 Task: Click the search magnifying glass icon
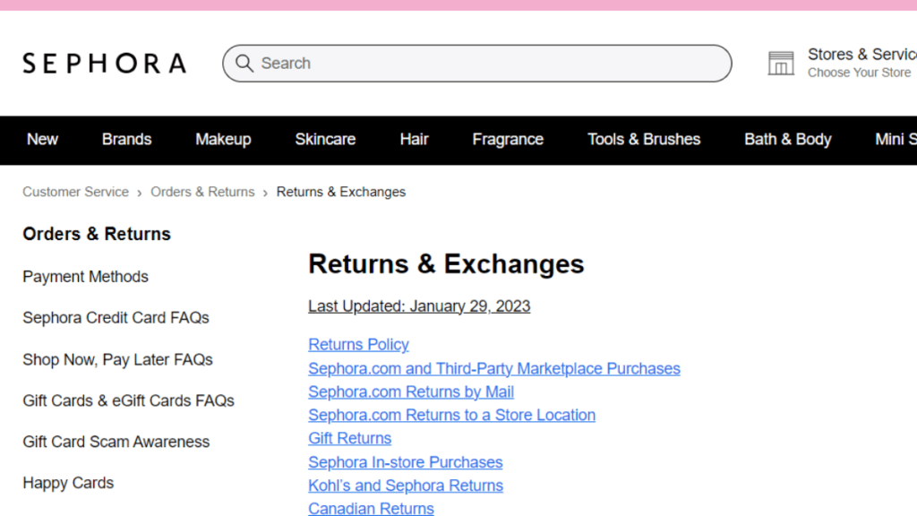[244, 63]
